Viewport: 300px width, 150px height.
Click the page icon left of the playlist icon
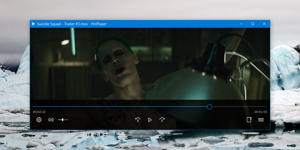pos(249,120)
